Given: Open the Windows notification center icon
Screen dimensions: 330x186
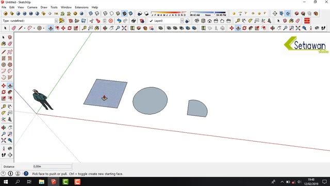Looking at the screenshot, I should (x=324, y=181).
